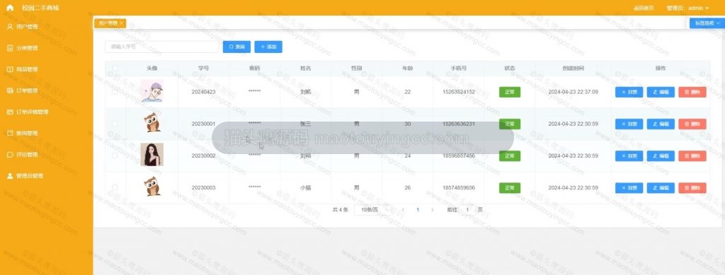The width and height of the screenshot is (725, 275).
Task: Select page 1 in pagination
Action: (x=418, y=209)
